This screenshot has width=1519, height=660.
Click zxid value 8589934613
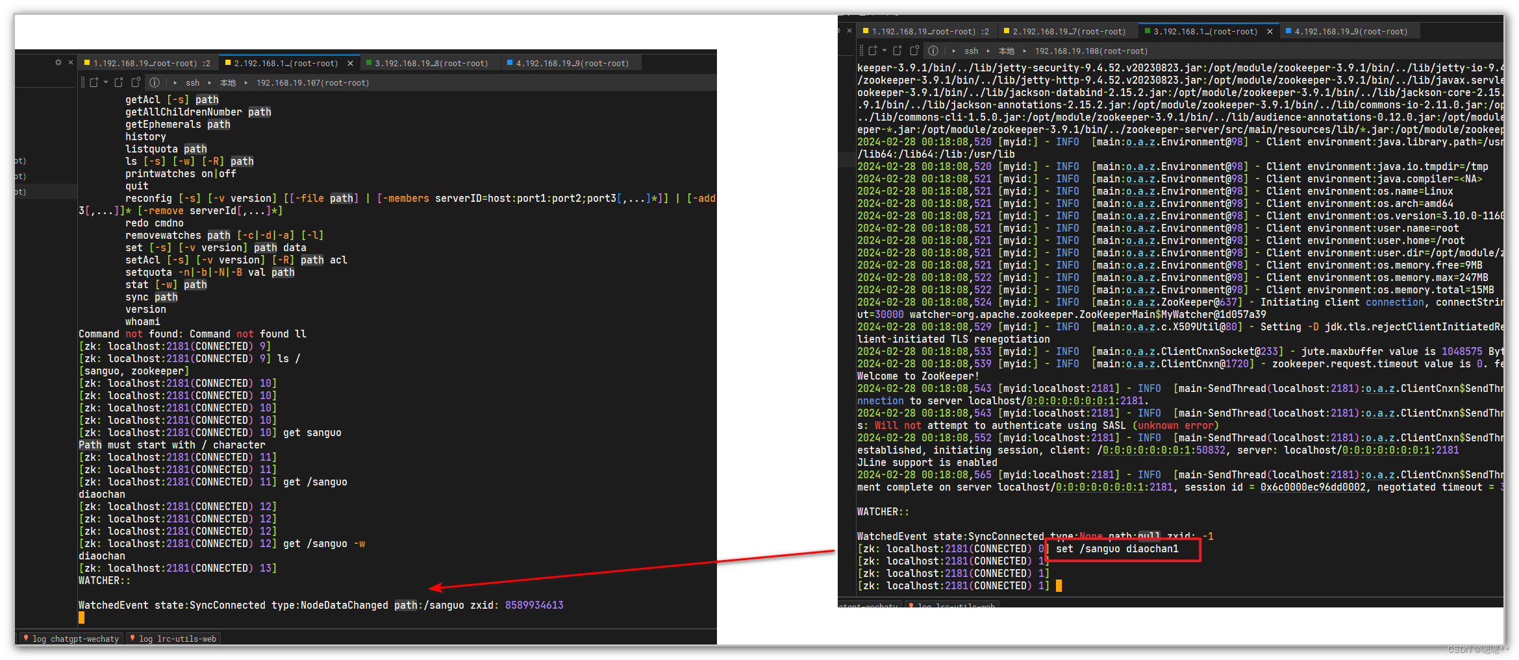[x=534, y=605]
